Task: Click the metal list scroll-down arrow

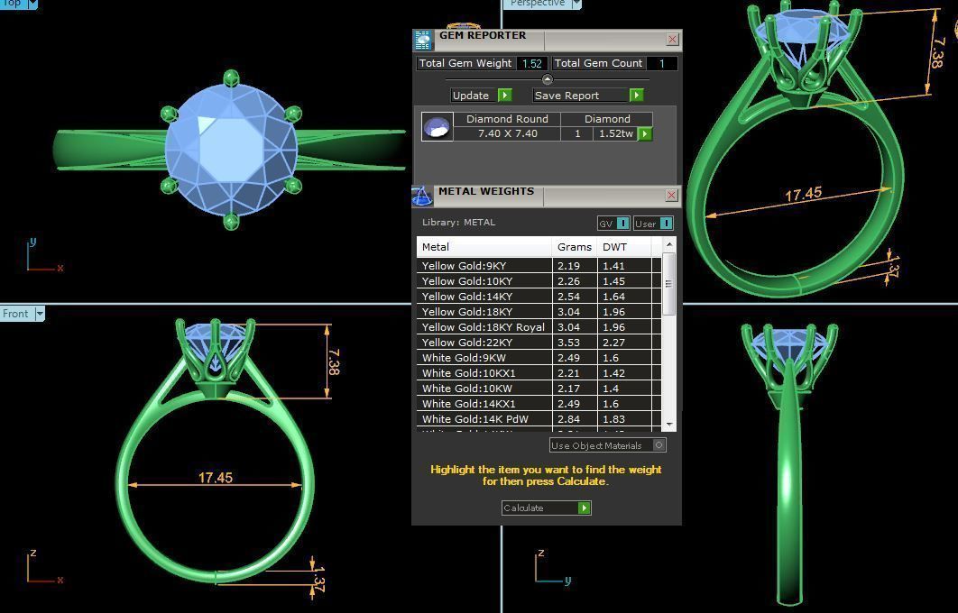Action: click(669, 425)
